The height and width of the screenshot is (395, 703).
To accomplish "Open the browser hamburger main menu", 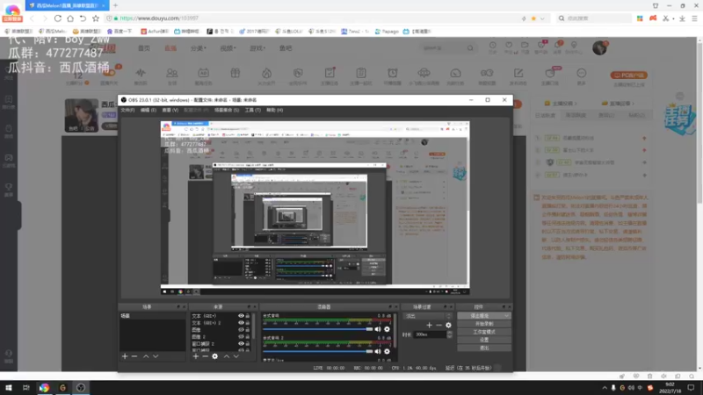I will click(x=694, y=18).
